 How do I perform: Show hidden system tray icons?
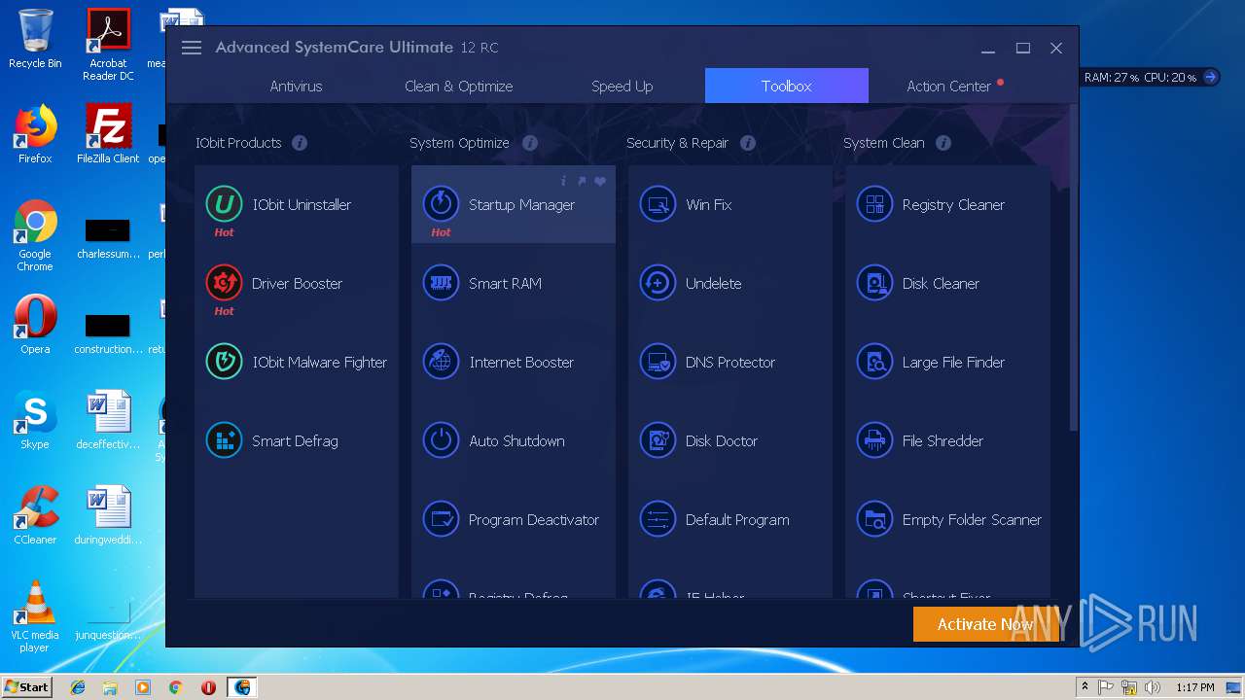point(1085,687)
